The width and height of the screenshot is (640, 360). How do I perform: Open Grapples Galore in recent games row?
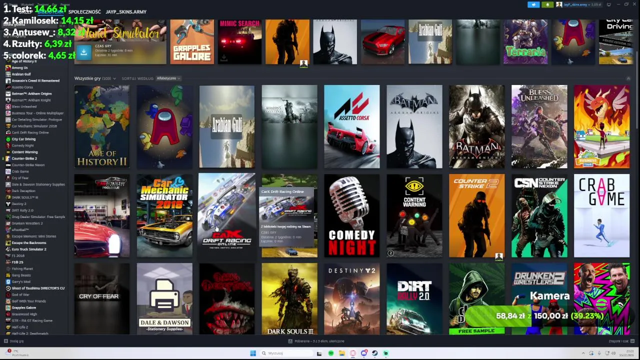point(192,42)
